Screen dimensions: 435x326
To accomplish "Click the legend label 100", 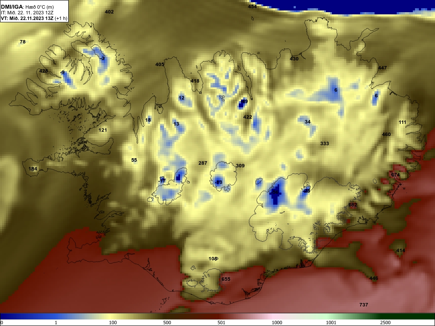I will pyautogui.click(x=113, y=323).
